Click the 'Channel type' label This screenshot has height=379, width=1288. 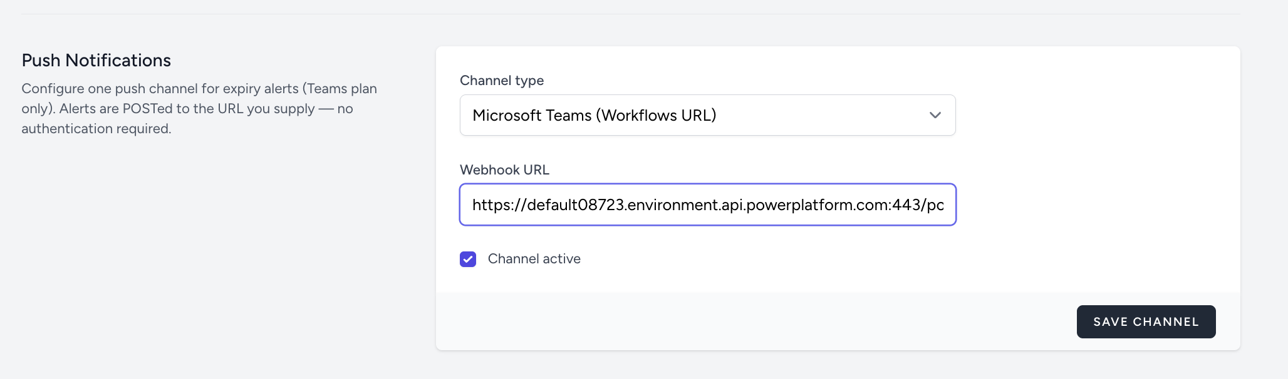click(502, 80)
